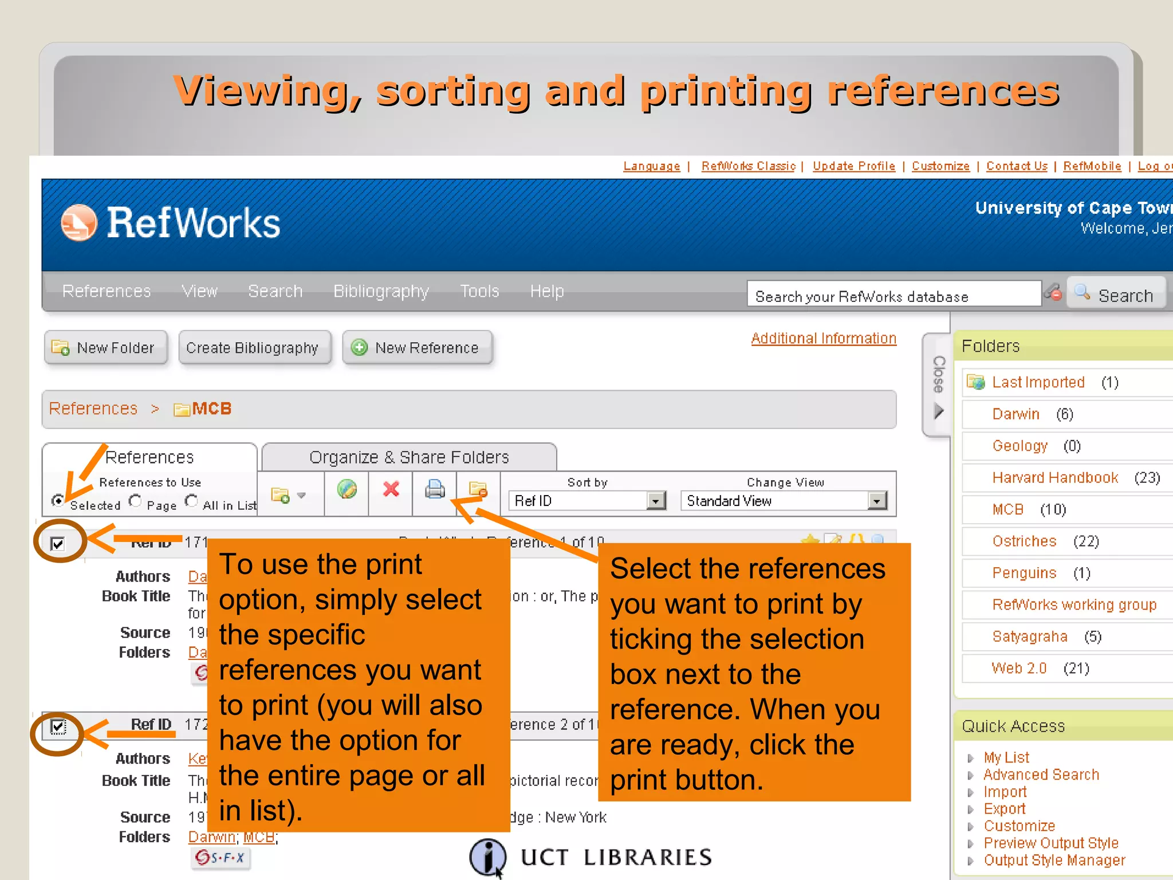Screen dimensions: 1173x880
Task: Click the Darwin folder link under Ref 172
Action: (211, 837)
